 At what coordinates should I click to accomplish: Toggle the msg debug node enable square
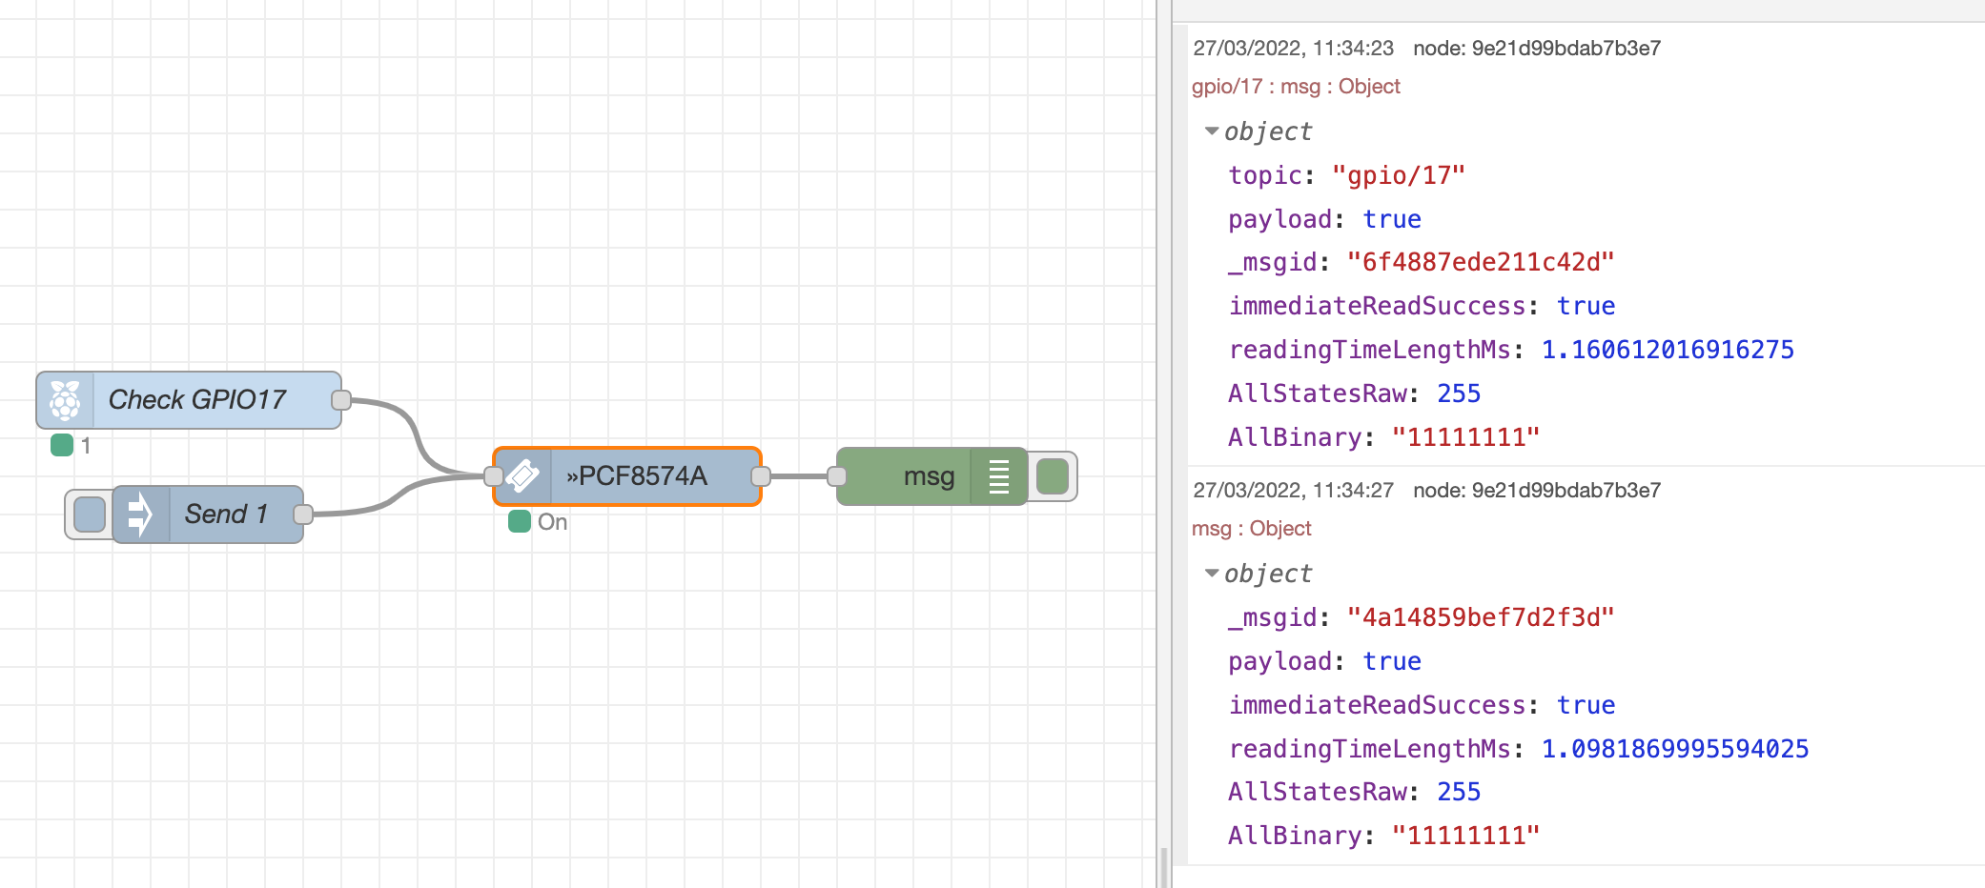click(1053, 475)
